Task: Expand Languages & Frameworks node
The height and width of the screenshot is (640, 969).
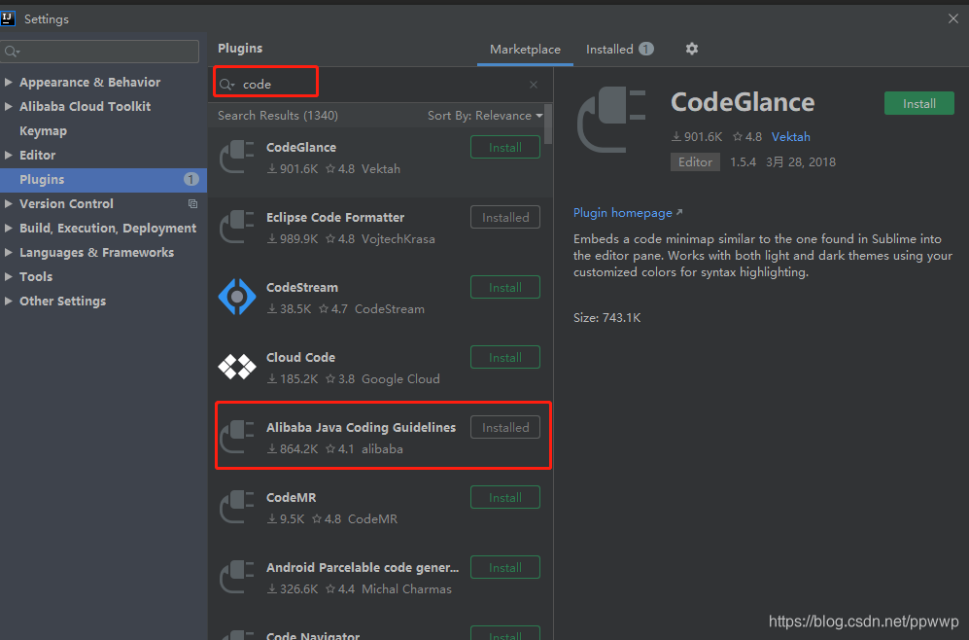Action: [9, 252]
